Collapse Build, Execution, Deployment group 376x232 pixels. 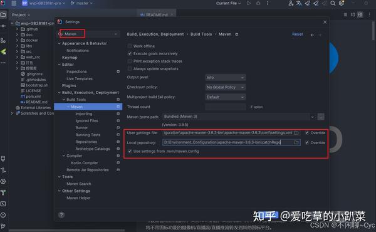(x=60, y=93)
